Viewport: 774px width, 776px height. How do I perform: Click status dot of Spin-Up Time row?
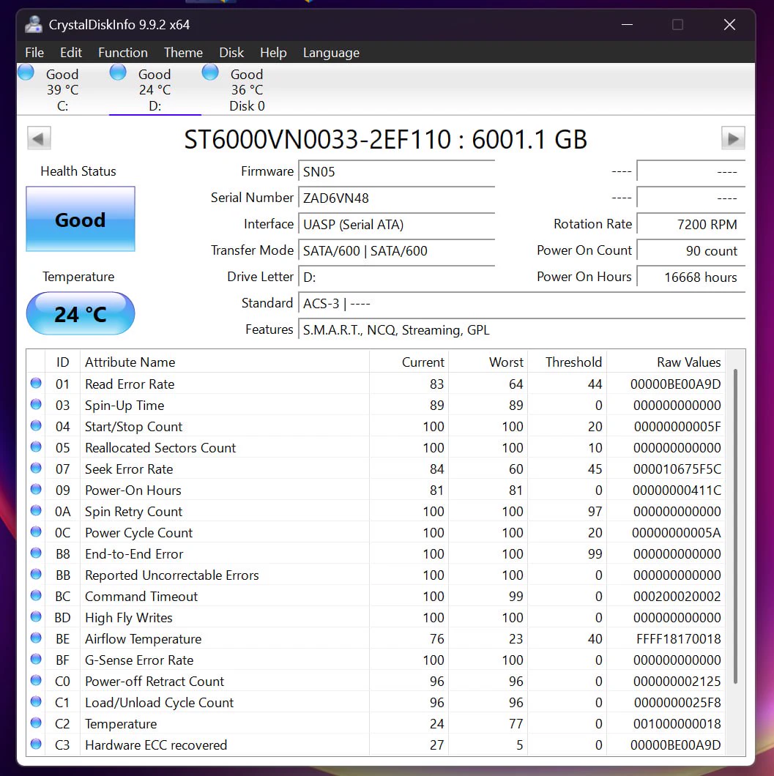(x=36, y=404)
